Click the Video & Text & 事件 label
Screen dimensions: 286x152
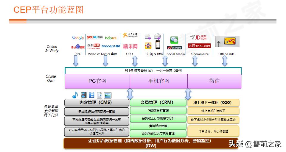[x=102, y=54]
